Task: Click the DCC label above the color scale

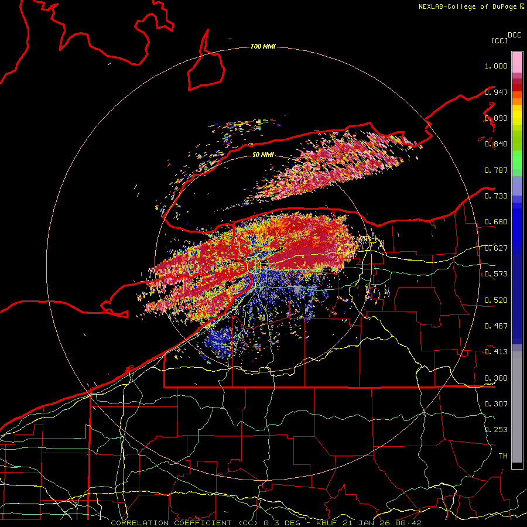Action: click(515, 35)
